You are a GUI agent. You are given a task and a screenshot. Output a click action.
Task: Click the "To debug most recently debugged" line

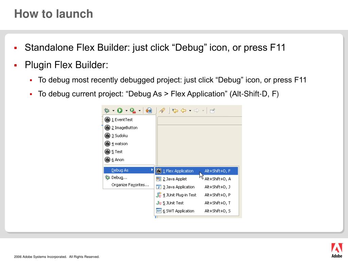[172, 80]
